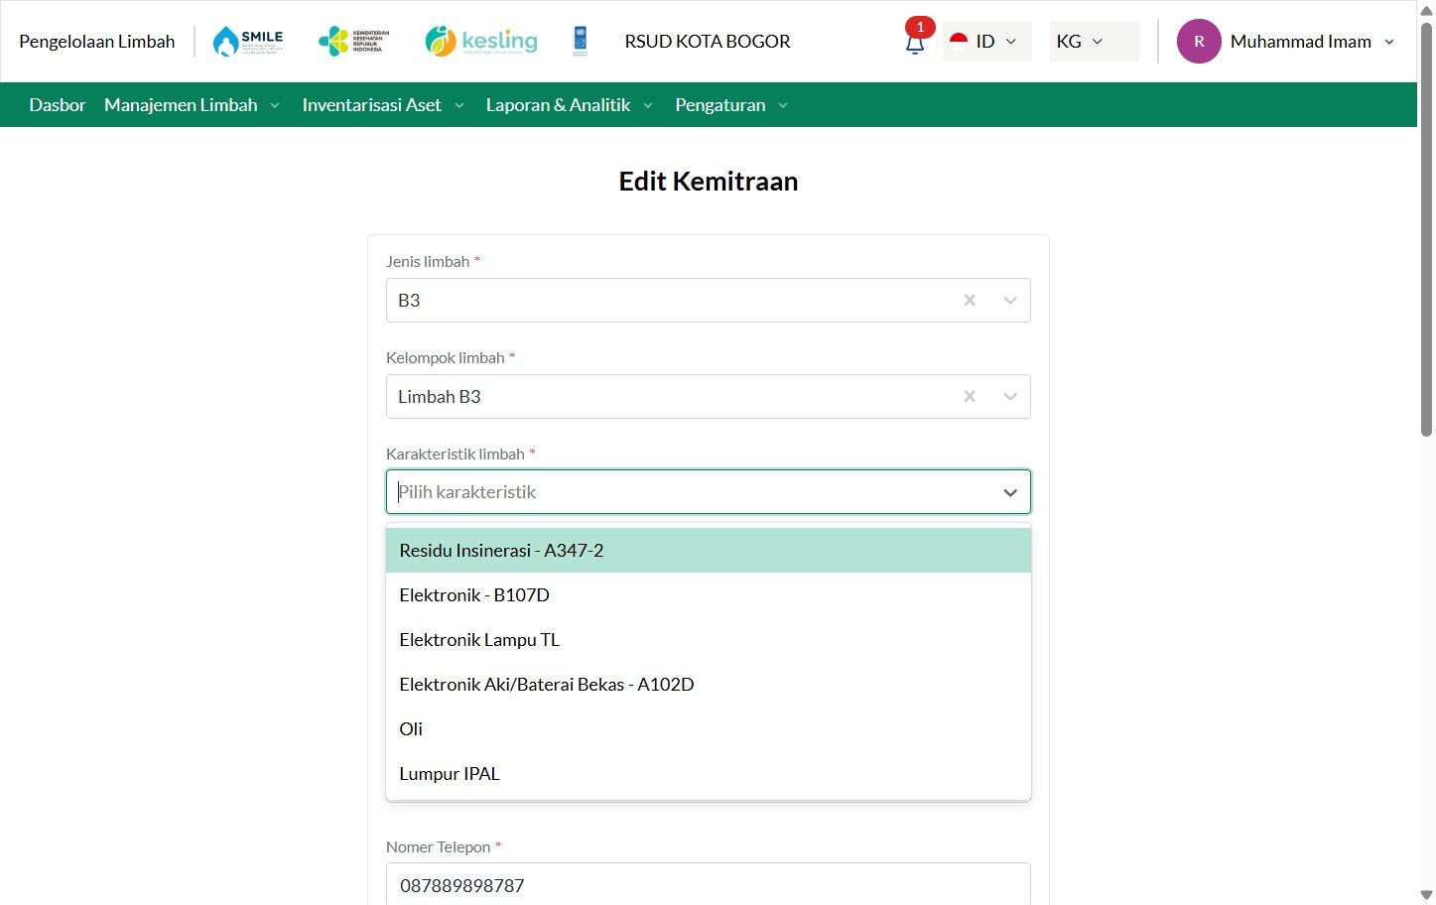The height and width of the screenshot is (905, 1436).
Task: Clear the Kelompok limbah selection
Action: coord(970,396)
